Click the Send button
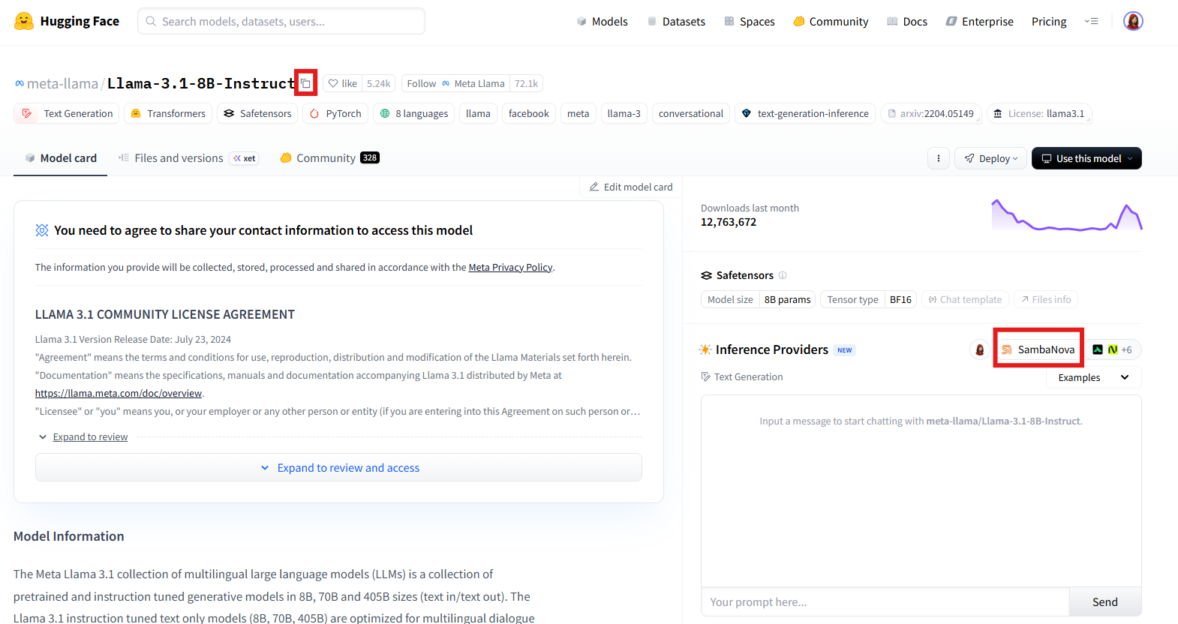This screenshot has height=624, width=1178. point(1104,601)
